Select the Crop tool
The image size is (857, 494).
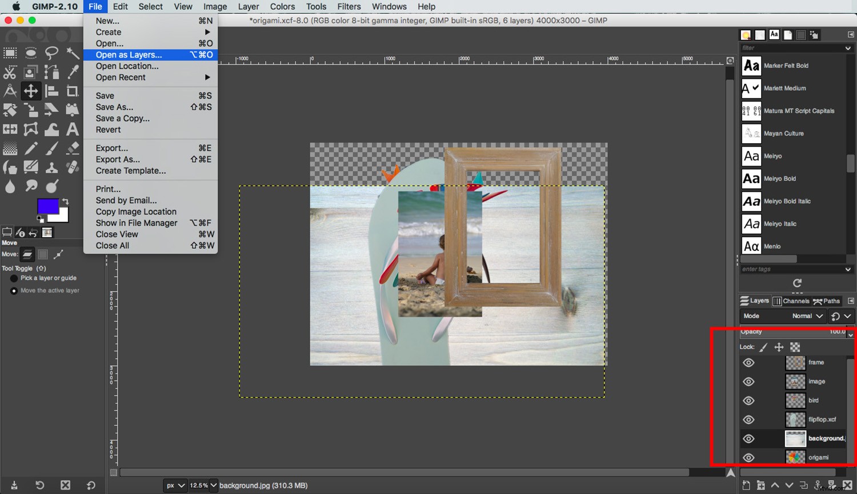click(73, 91)
